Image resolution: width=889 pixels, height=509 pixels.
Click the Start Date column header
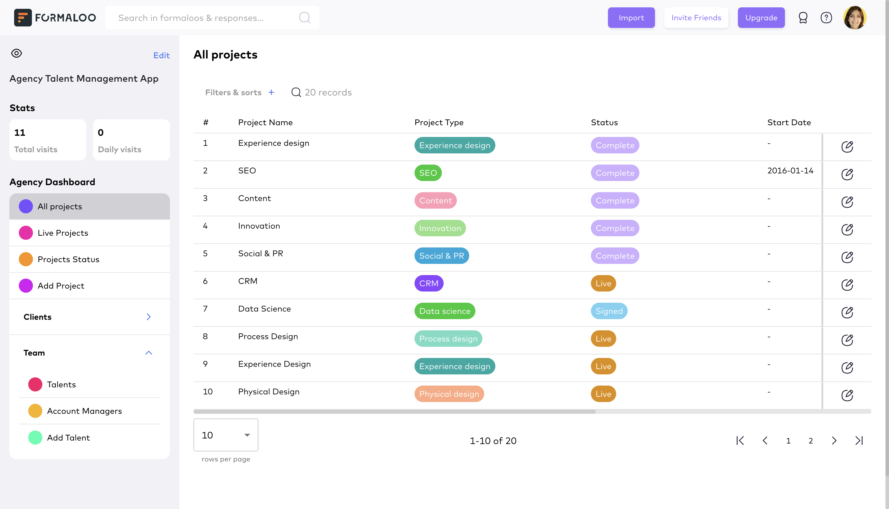(x=789, y=122)
